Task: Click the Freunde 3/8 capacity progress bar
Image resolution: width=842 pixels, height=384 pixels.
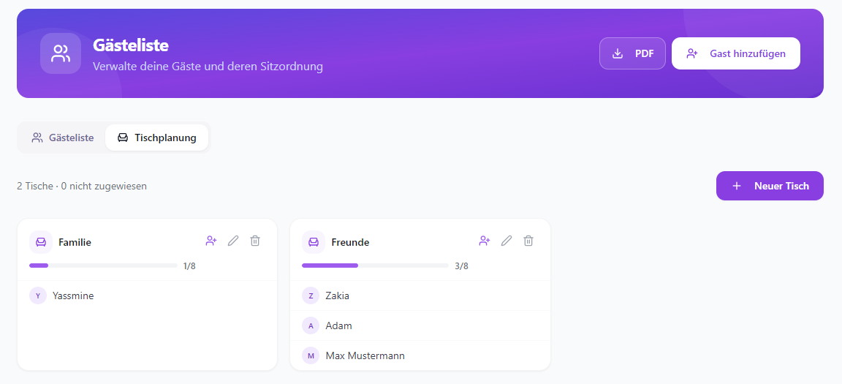Action: pos(376,266)
